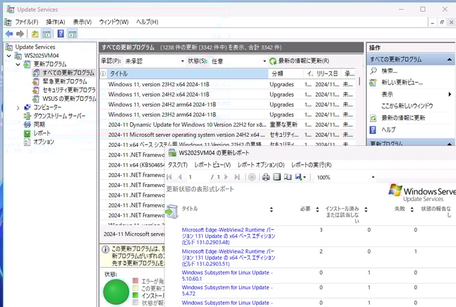
Task: Click the refresh icon next to 最新の情報に更新(R)
Action: 273,61
